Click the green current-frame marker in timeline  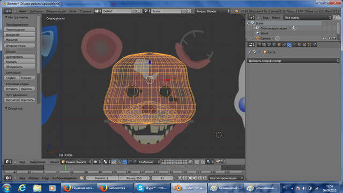(x=65, y=168)
